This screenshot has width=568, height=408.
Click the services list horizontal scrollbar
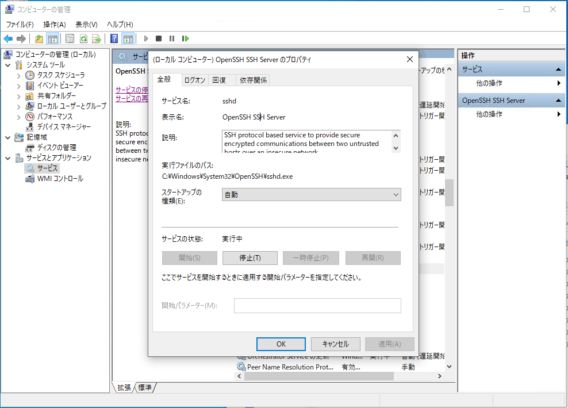click(319, 376)
